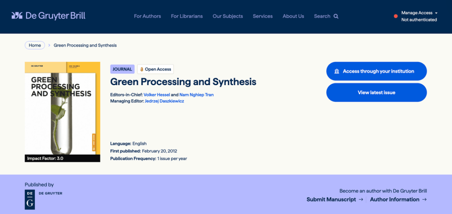Click the Impact Factor: 3.0 label

(45, 158)
